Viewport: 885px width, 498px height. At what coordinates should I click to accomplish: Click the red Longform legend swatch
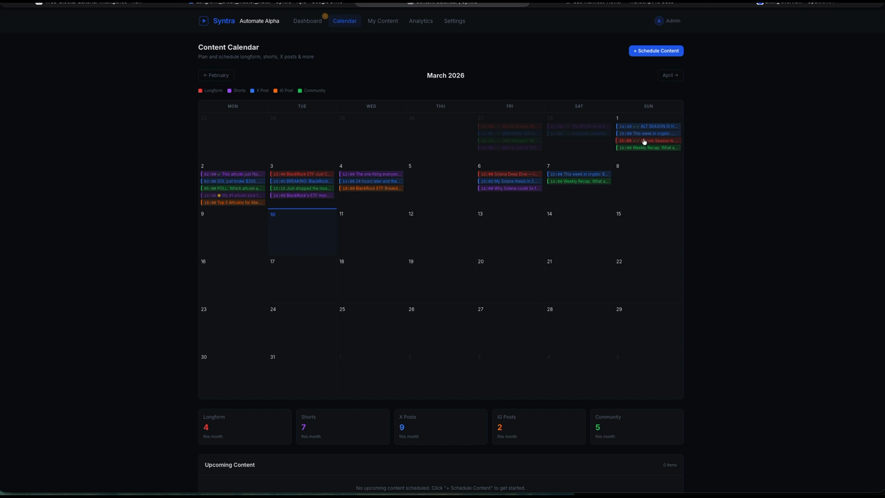click(x=200, y=91)
